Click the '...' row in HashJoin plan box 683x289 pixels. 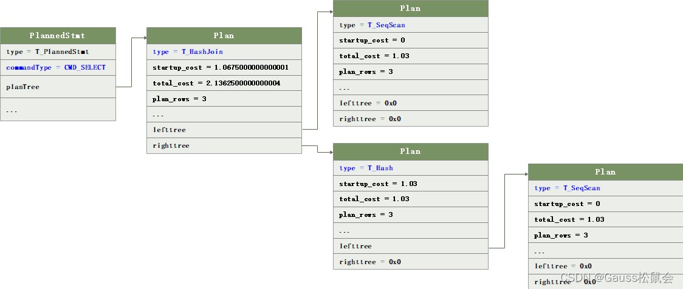tap(224, 115)
